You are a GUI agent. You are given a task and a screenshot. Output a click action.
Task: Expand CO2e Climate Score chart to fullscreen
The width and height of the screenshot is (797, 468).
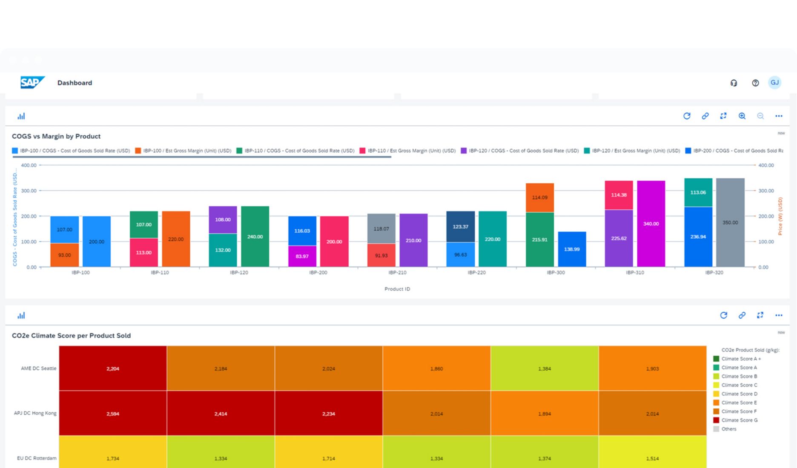point(760,315)
